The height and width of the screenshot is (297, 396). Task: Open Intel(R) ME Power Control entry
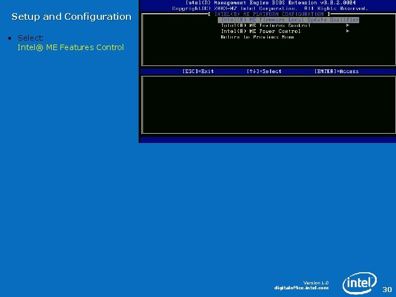coord(261,31)
